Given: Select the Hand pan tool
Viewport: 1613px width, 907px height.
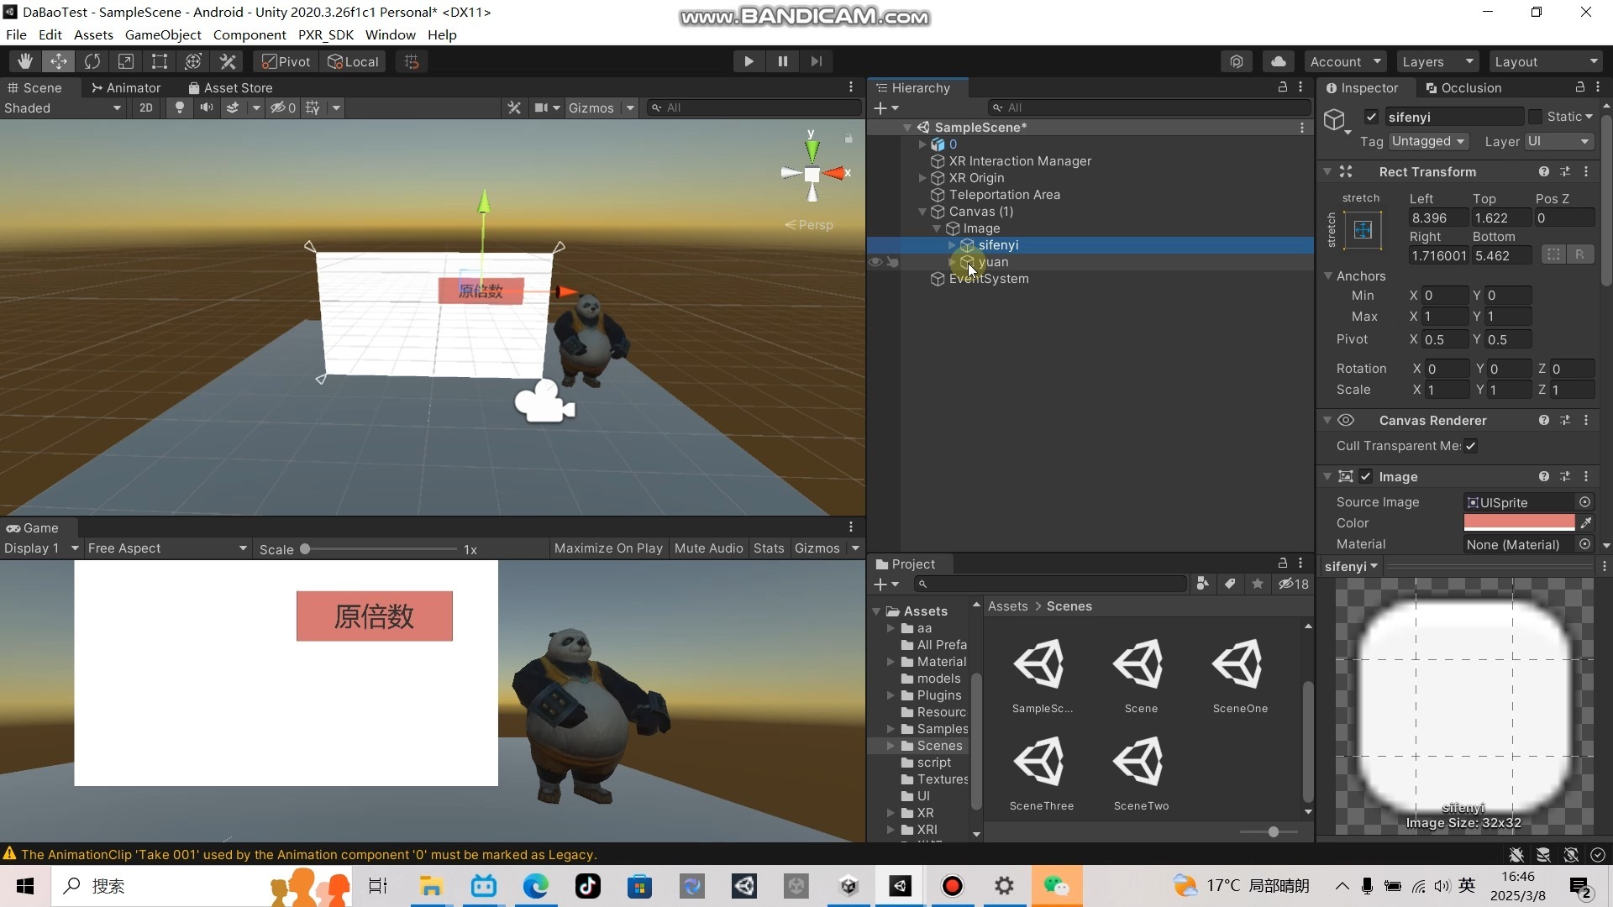Looking at the screenshot, I should point(24,60).
